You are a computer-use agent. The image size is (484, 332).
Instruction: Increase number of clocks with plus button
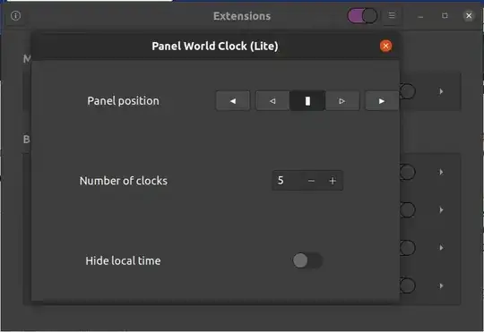pyautogui.click(x=333, y=181)
